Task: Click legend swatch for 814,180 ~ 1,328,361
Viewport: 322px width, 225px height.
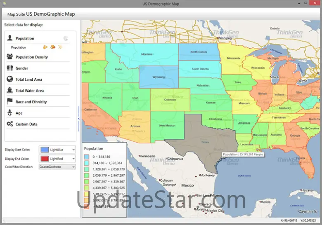Action: point(87,163)
